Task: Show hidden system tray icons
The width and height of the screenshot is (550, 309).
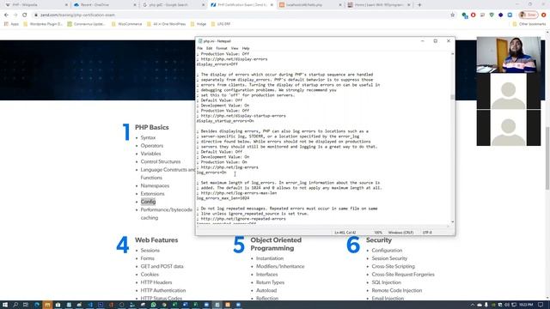Action: pyautogui.click(x=473, y=305)
